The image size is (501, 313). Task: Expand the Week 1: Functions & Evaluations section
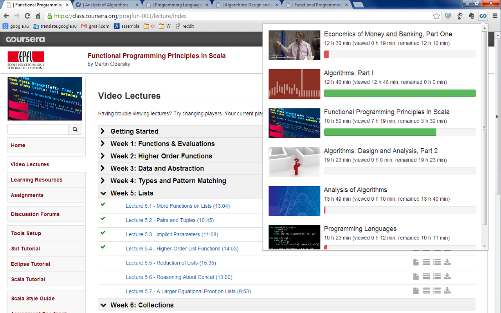coord(162,144)
